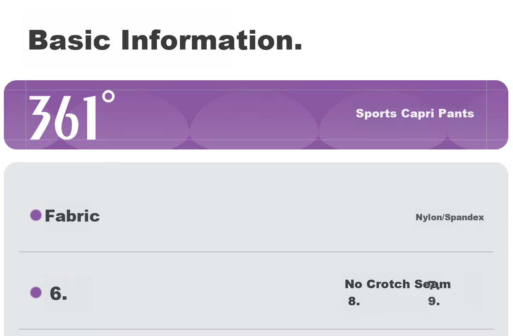This screenshot has width=513, height=336.
Task: Click the "7." overlapping the Seam word
Action: point(434,286)
